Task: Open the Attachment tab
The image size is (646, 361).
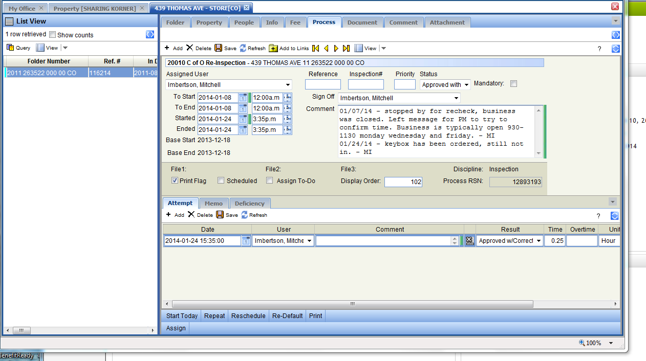Action: click(x=447, y=22)
